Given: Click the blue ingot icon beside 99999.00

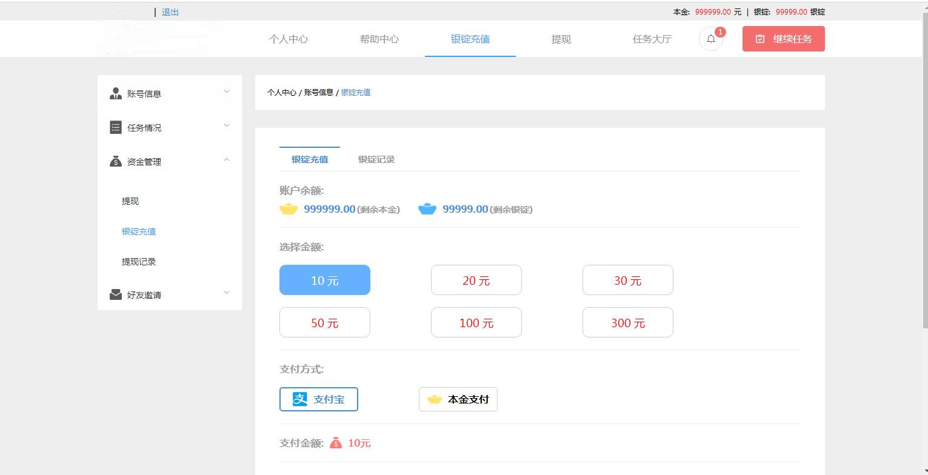Looking at the screenshot, I should pos(427,209).
